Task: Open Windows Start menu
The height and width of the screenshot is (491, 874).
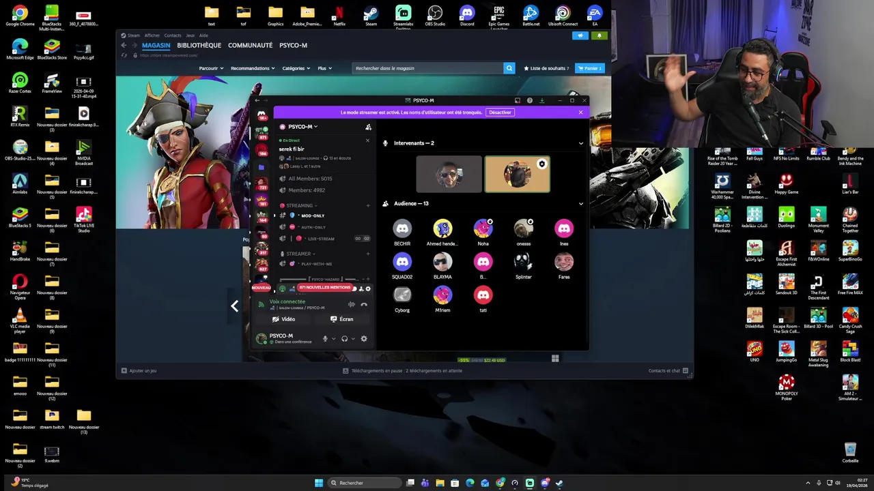Action: pos(319,483)
